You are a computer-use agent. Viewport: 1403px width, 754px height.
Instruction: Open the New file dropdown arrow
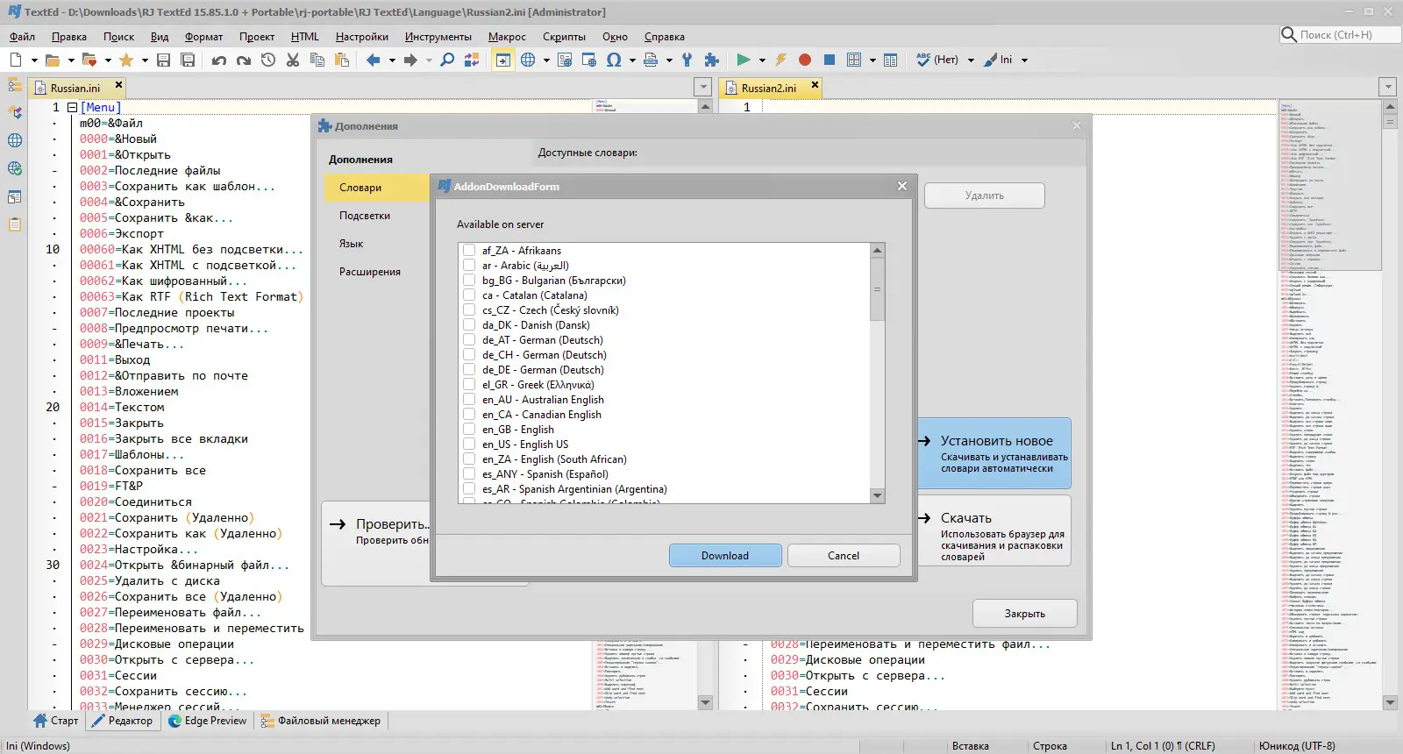click(34, 60)
